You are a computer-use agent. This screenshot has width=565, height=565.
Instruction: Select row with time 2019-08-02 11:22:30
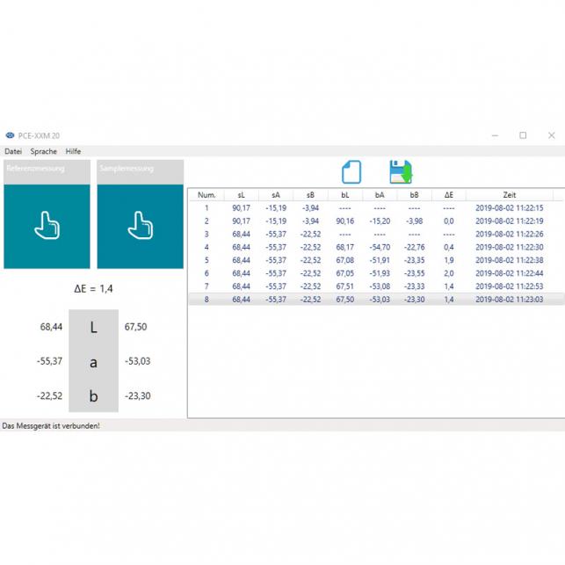(x=377, y=247)
